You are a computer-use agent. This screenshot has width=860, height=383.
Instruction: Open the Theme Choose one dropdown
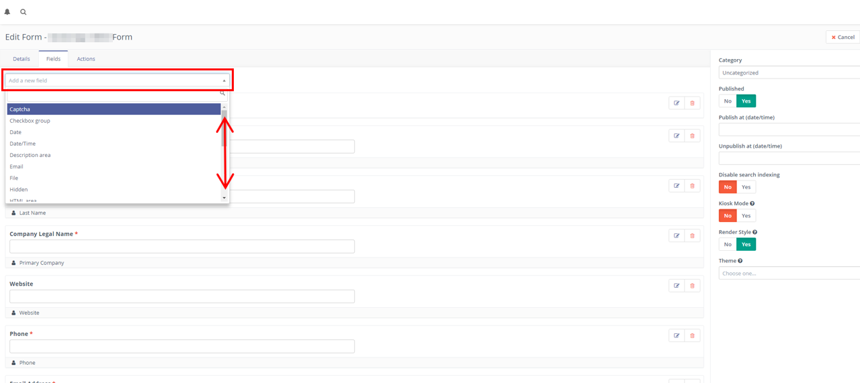point(789,273)
